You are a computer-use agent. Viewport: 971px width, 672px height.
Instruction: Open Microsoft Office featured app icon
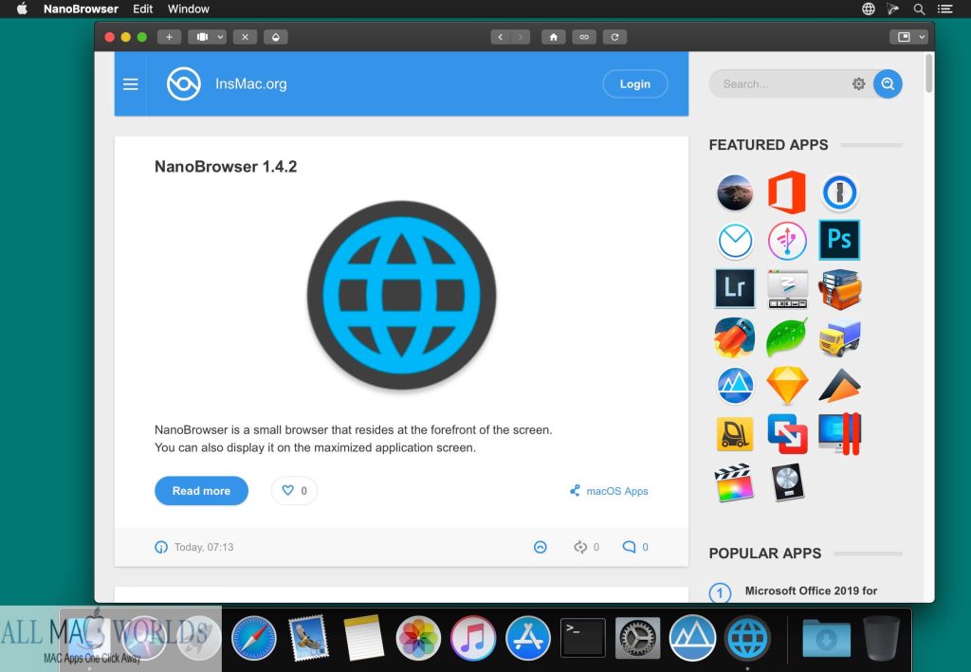tap(787, 192)
